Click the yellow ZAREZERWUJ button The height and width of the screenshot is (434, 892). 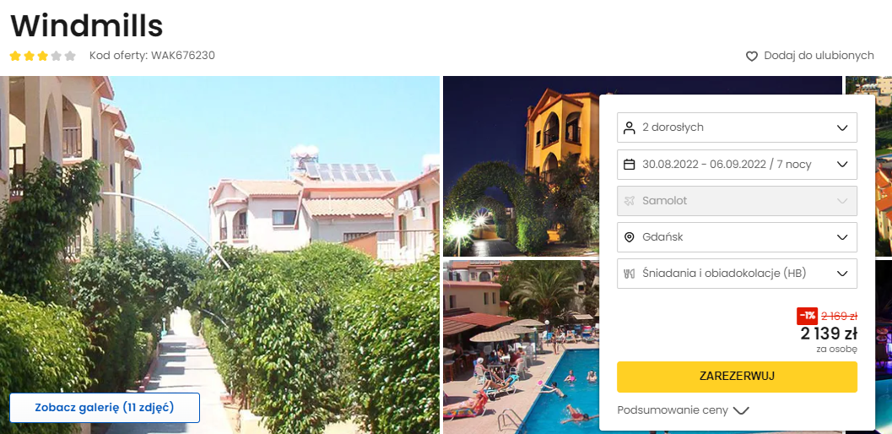coord(737,377)
